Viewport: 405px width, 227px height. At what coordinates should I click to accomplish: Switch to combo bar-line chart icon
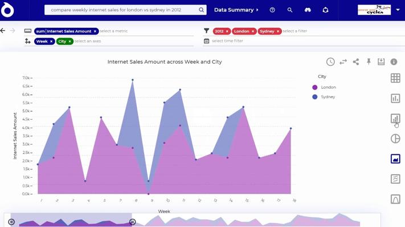395,119
